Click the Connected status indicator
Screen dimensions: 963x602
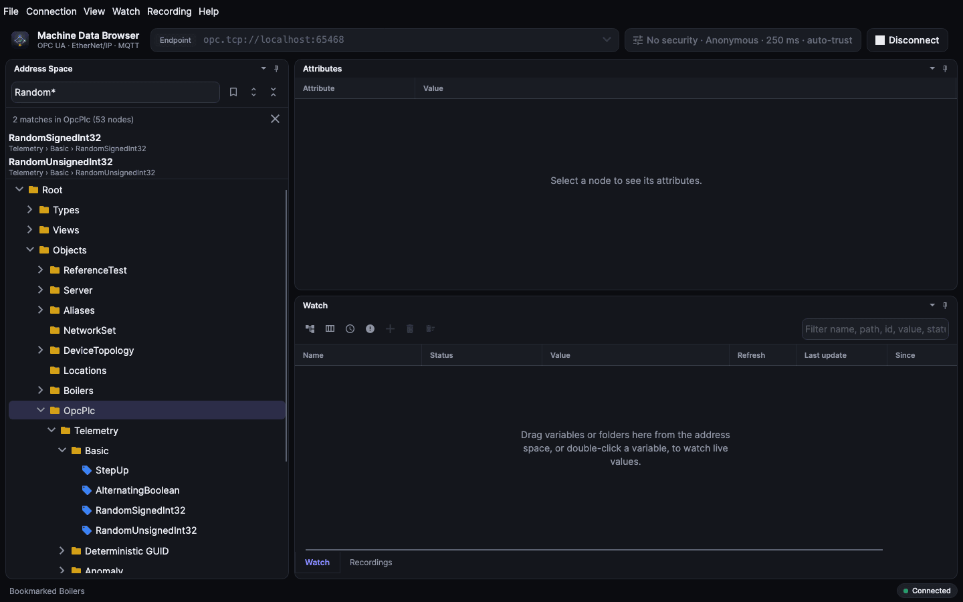click(x=927, y=591)
